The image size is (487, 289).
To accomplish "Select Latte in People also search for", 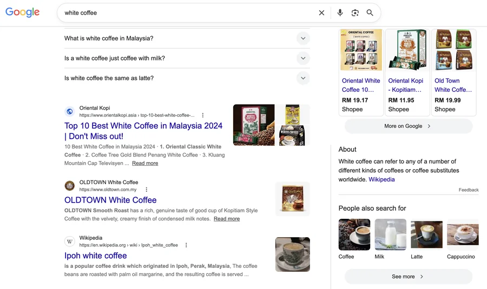I will pos(426,239).
